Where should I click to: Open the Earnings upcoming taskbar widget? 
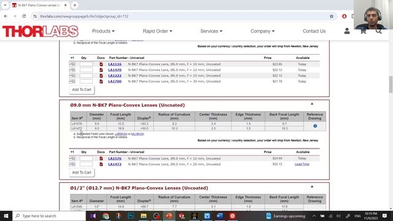coord(286,216)
